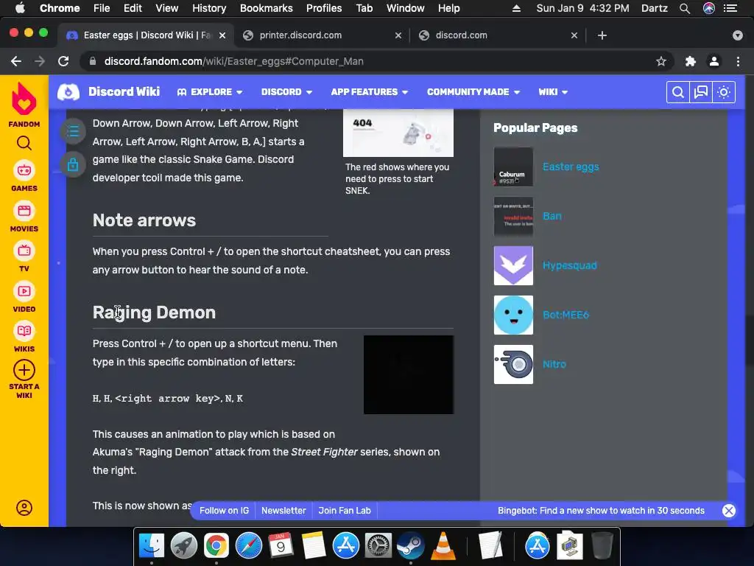754x566 pixels.
Task: Open macOS Control Center icon
Action: [730, 8]
